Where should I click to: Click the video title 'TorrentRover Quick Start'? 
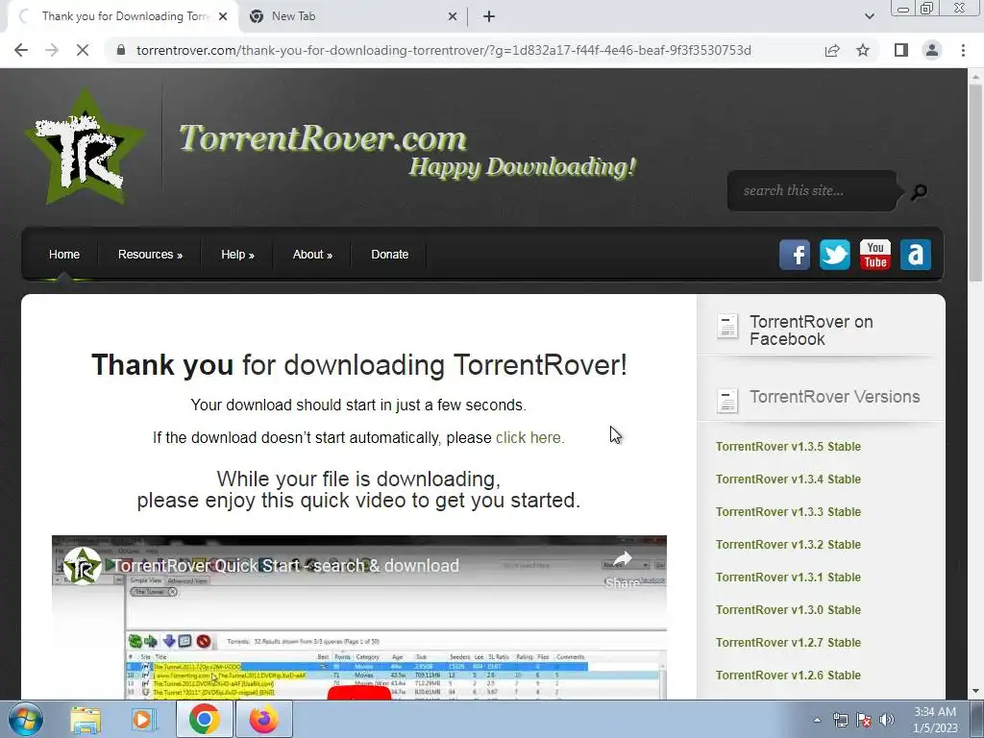pyautogui.click(x=285, y=565)
